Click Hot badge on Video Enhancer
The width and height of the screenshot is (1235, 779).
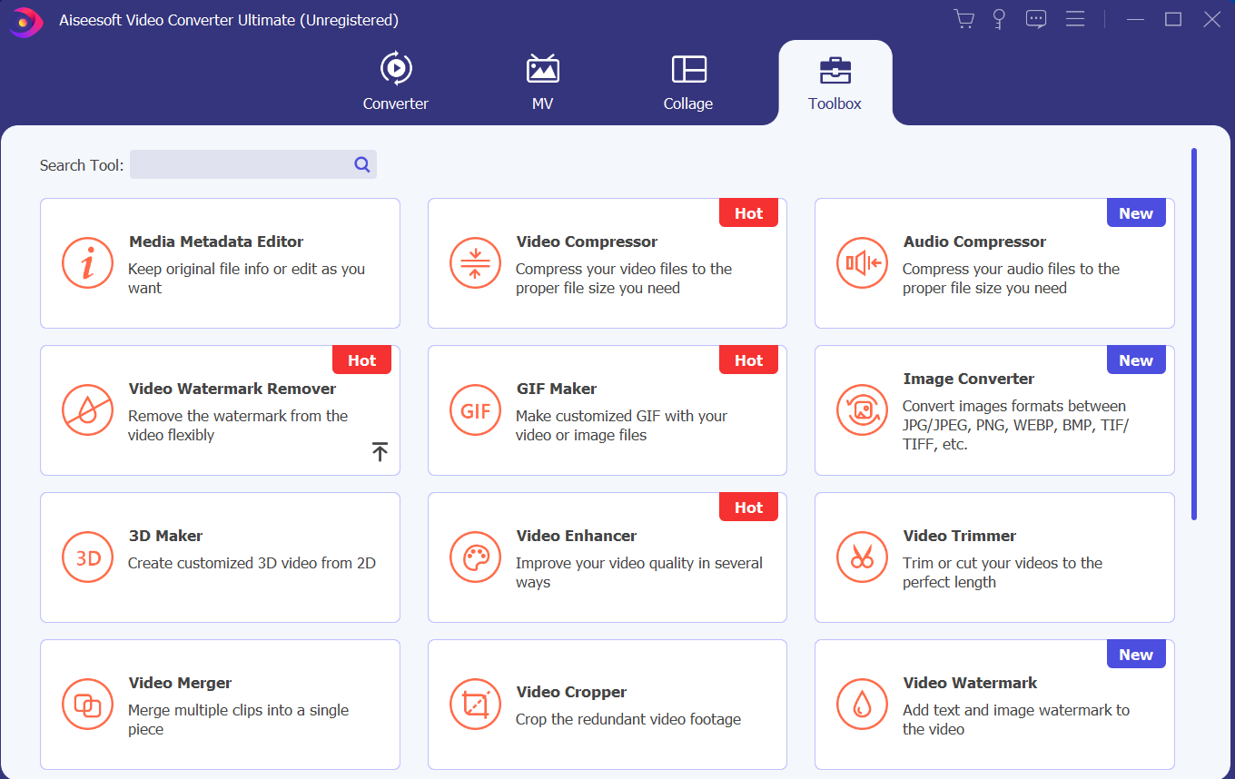[x=748, y=508]
